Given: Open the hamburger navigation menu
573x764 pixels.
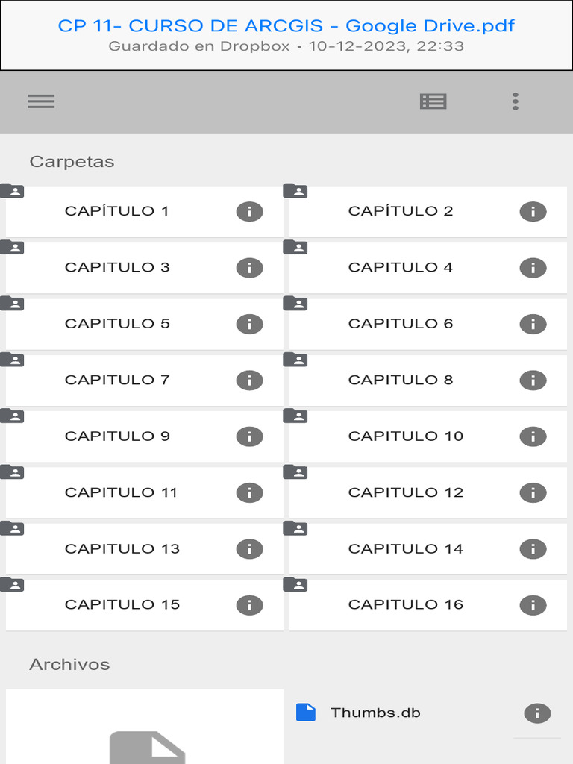Looking at the screenshot, I should coord(41,101).
